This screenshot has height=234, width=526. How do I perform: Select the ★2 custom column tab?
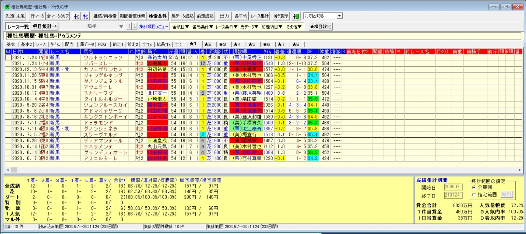click(x=208, y=44)
